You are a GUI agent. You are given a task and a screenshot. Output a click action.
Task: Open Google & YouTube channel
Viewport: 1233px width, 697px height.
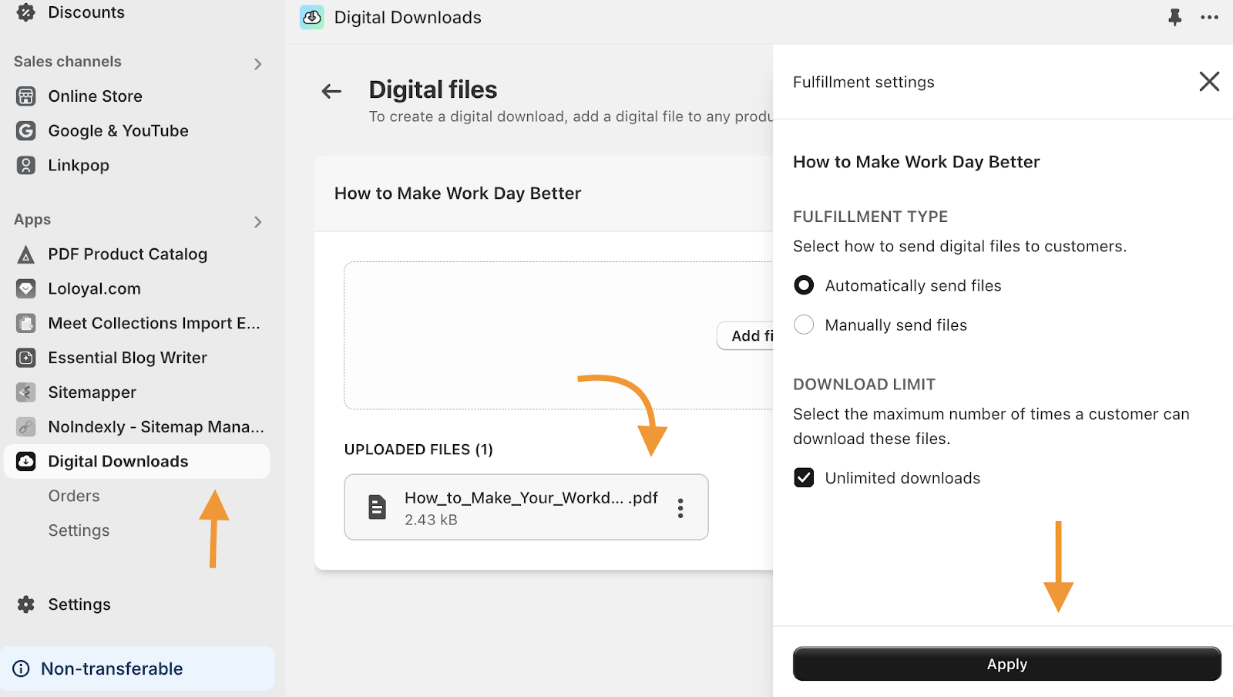coord(118,130)
